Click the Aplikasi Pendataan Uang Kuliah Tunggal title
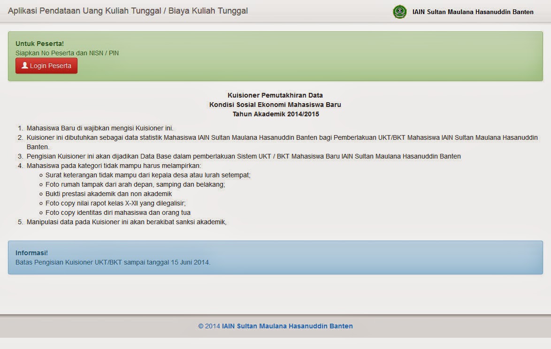 point(128,11)
